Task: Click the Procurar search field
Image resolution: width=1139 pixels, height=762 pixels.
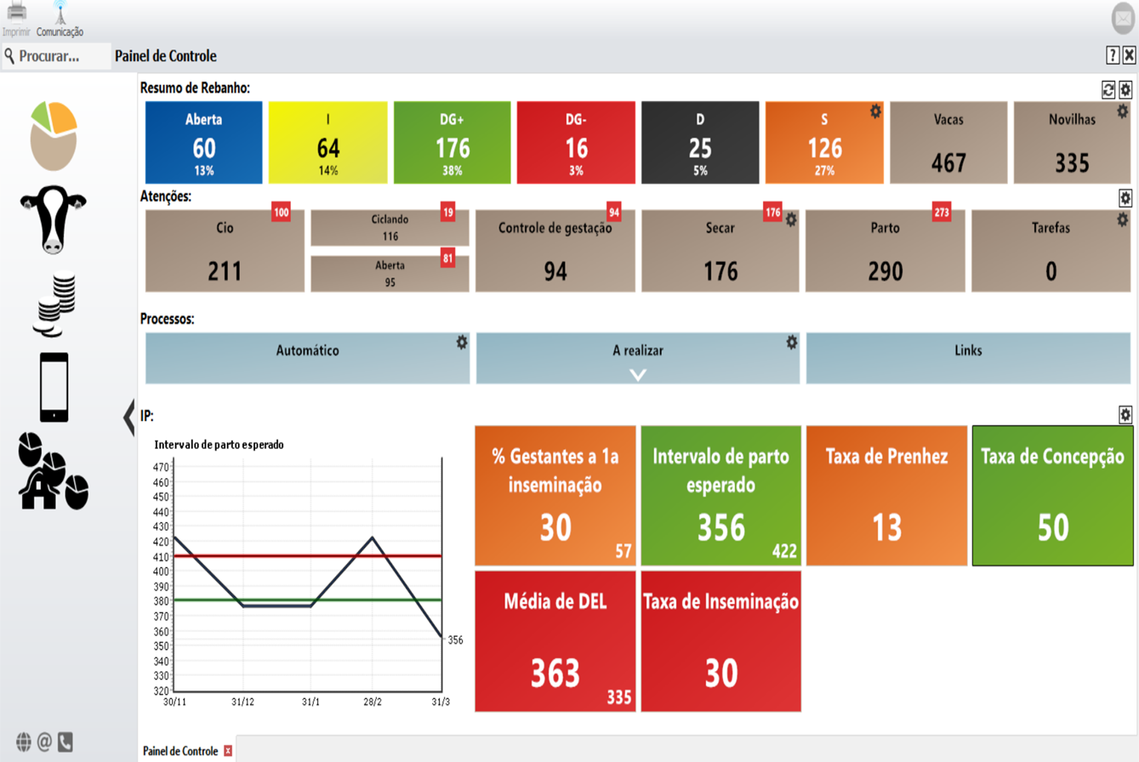Action: (58, 57)
